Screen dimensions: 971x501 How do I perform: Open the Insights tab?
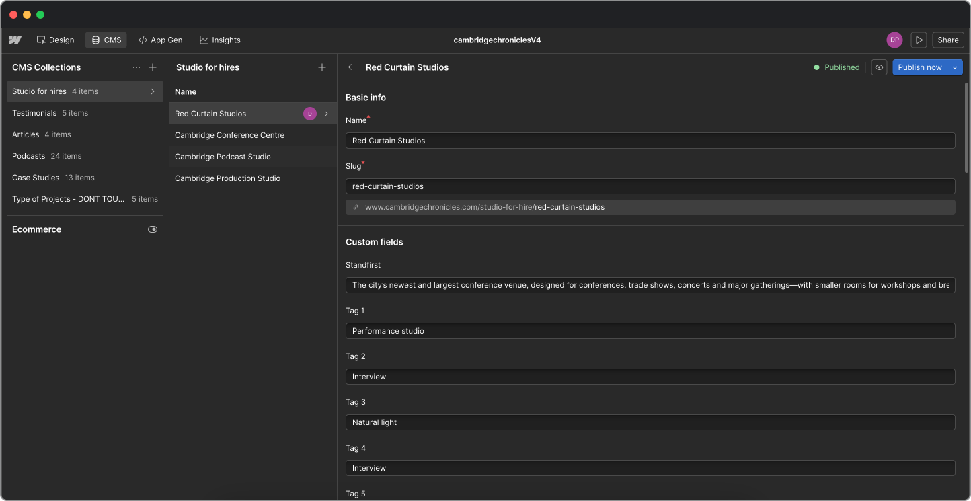click(x=220, y=40)
